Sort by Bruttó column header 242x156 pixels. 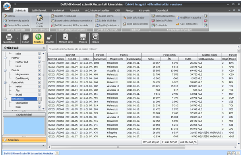(x=188, y=59)
